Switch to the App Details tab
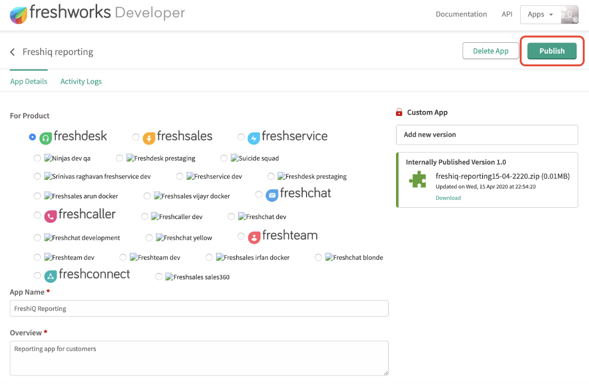This screenshot has height=384, width=589. click(29, 81)
